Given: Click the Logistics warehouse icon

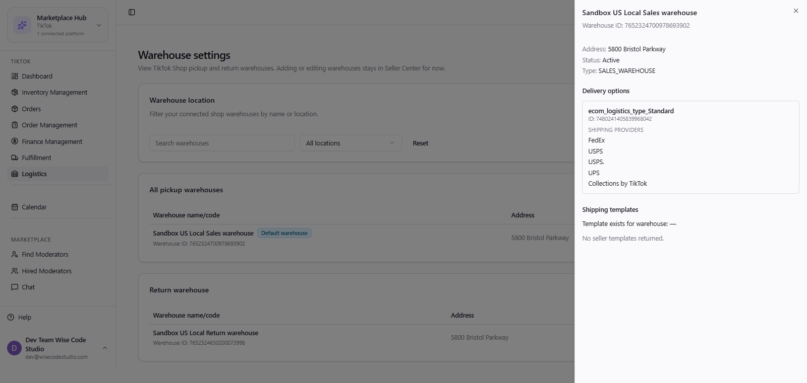Looking at the screenshot, I should pos(15,174).
